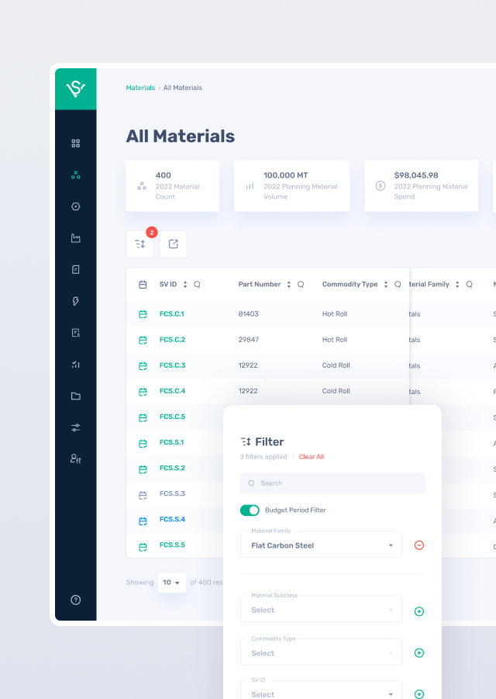Sort by Commodity Type column

[386, 285]
